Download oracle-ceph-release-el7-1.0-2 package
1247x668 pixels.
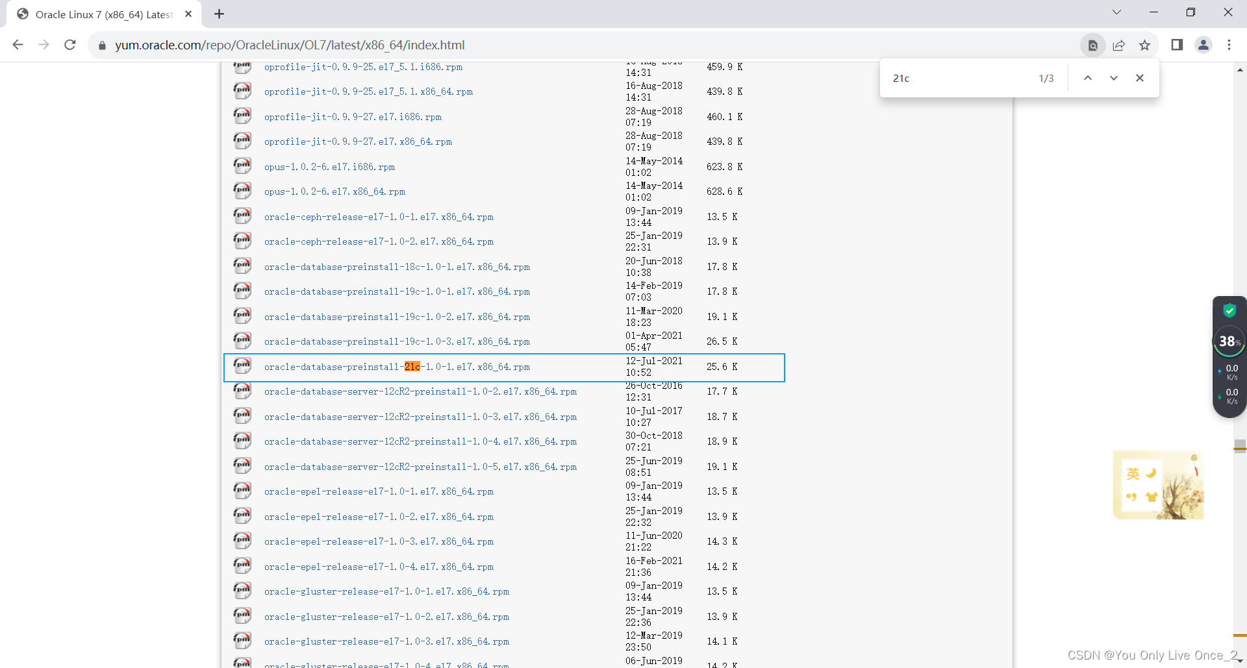coord(379,242)
